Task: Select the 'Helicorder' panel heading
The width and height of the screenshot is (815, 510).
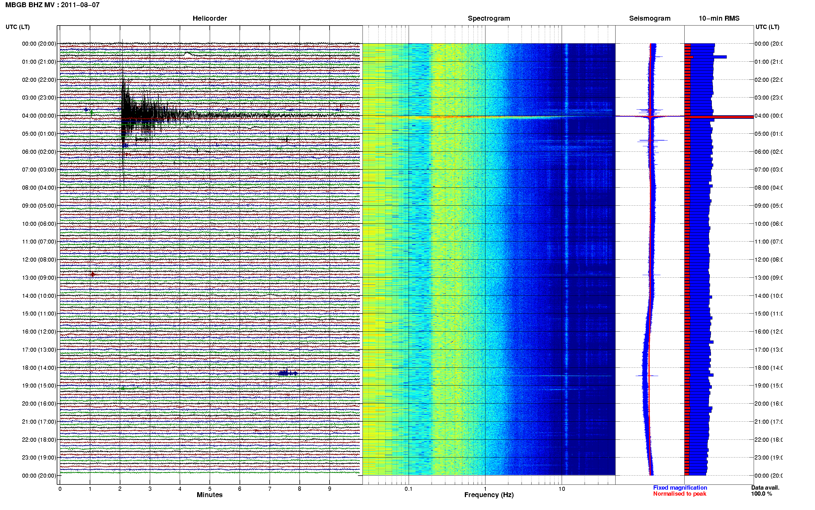Action: [x=209, y=18]
